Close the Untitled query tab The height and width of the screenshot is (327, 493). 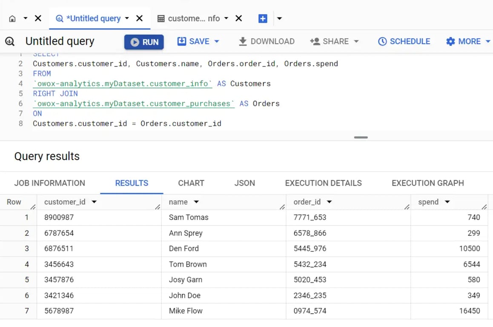[139, 19]
